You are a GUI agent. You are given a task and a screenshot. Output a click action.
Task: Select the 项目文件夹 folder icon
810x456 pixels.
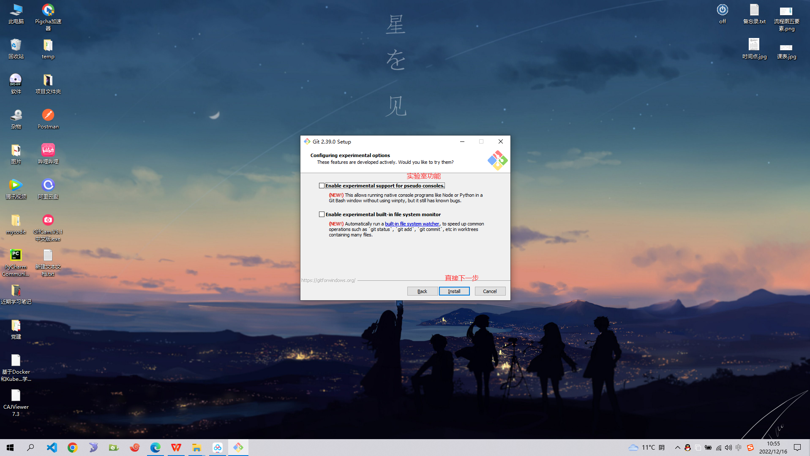coord(48,84)
